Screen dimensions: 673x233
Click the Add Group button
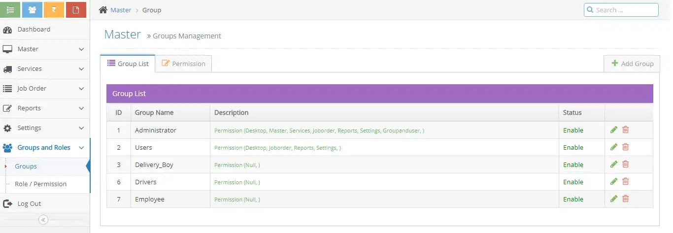point(632,64)
